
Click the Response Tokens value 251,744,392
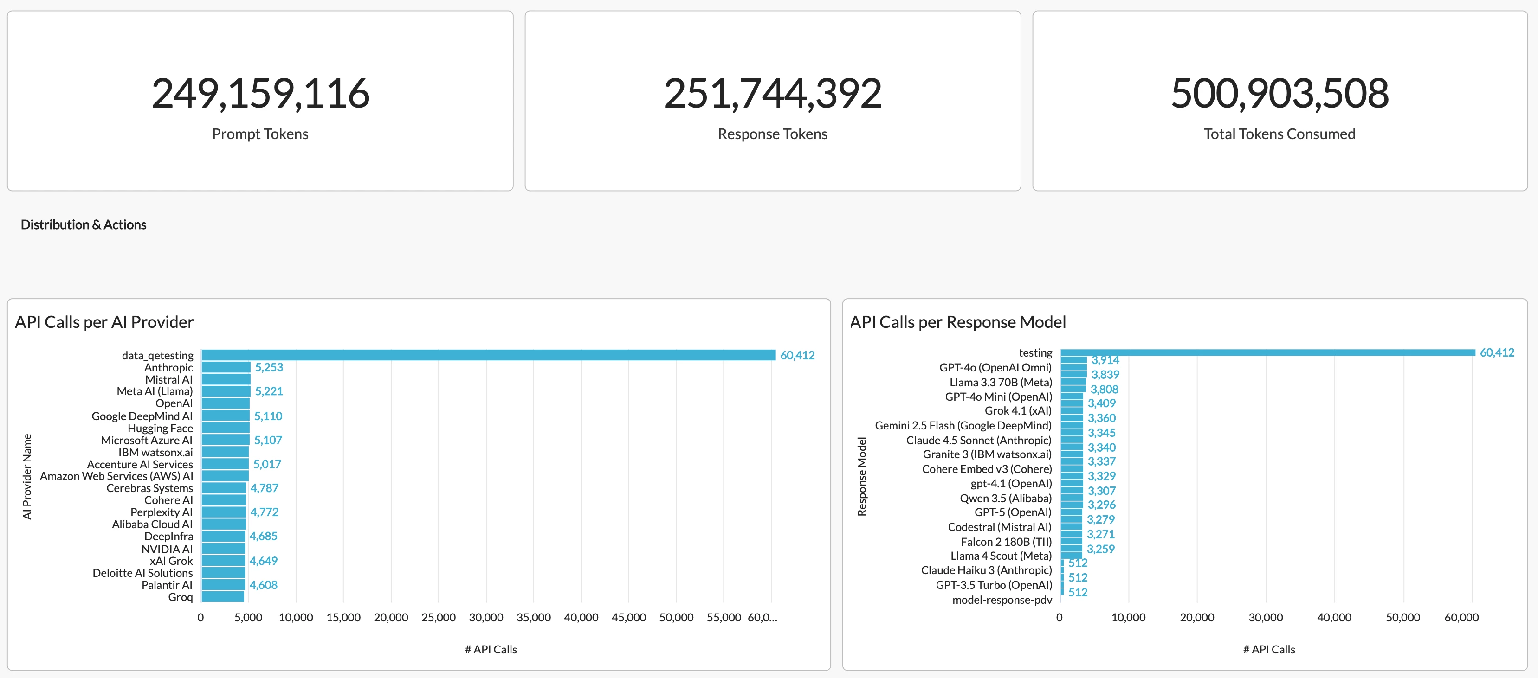(772, 94)
